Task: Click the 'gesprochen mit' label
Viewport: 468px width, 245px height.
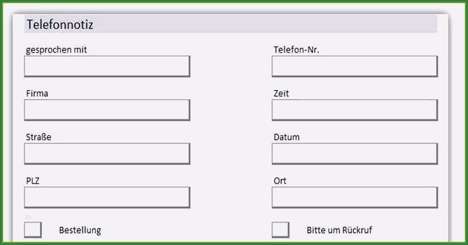Action: (x=57, y=50)
